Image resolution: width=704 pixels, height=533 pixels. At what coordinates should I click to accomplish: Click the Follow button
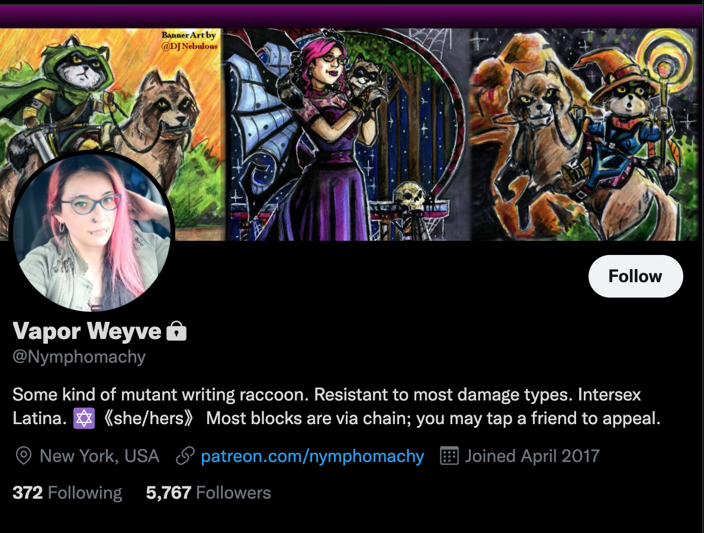635,276
